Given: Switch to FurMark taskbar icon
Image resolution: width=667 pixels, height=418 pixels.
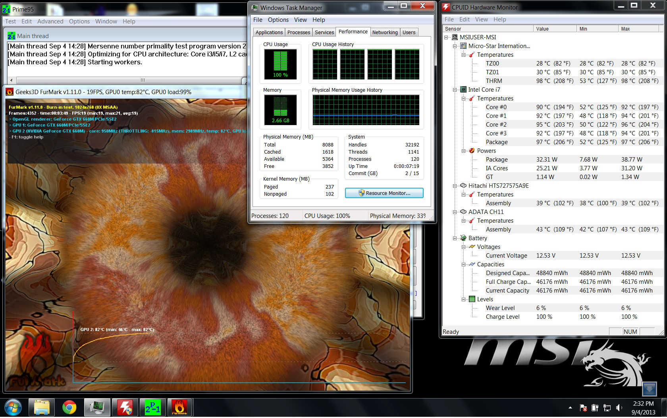Looking at the screenshot, I should [180, 408].
